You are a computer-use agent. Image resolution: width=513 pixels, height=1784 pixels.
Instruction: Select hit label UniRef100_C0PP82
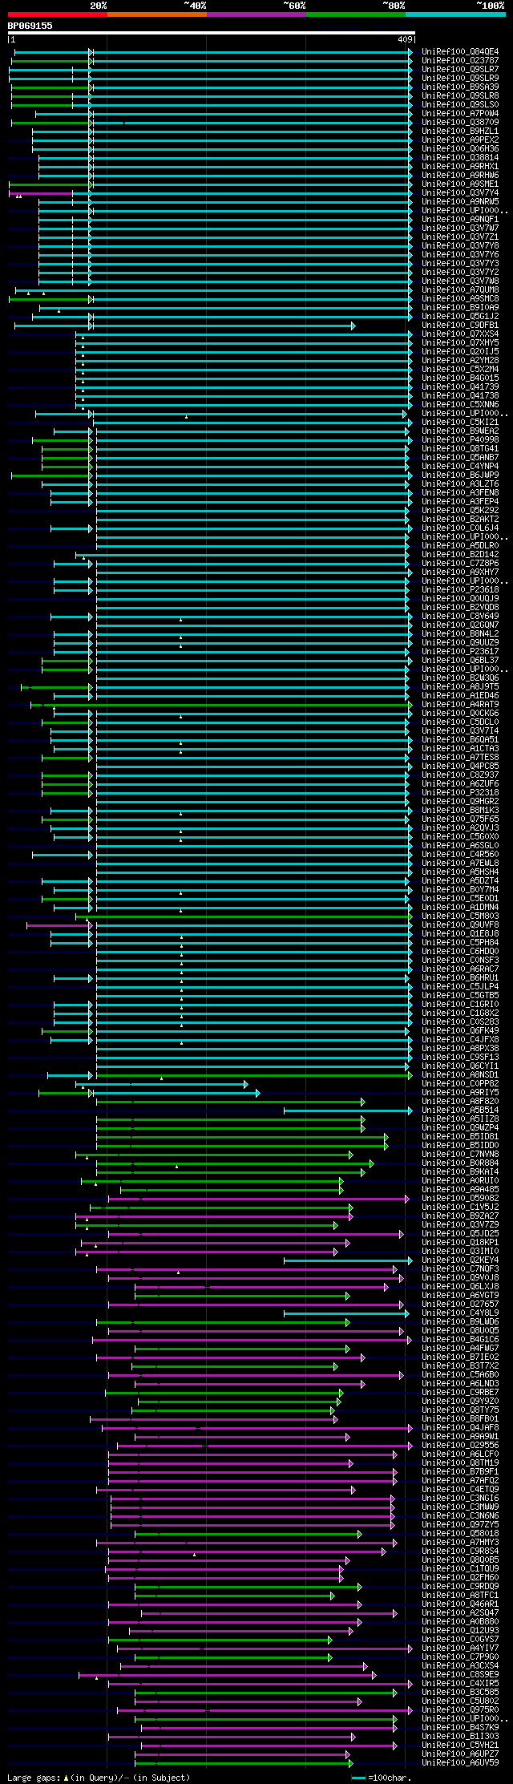click(x=460, y=1084)
